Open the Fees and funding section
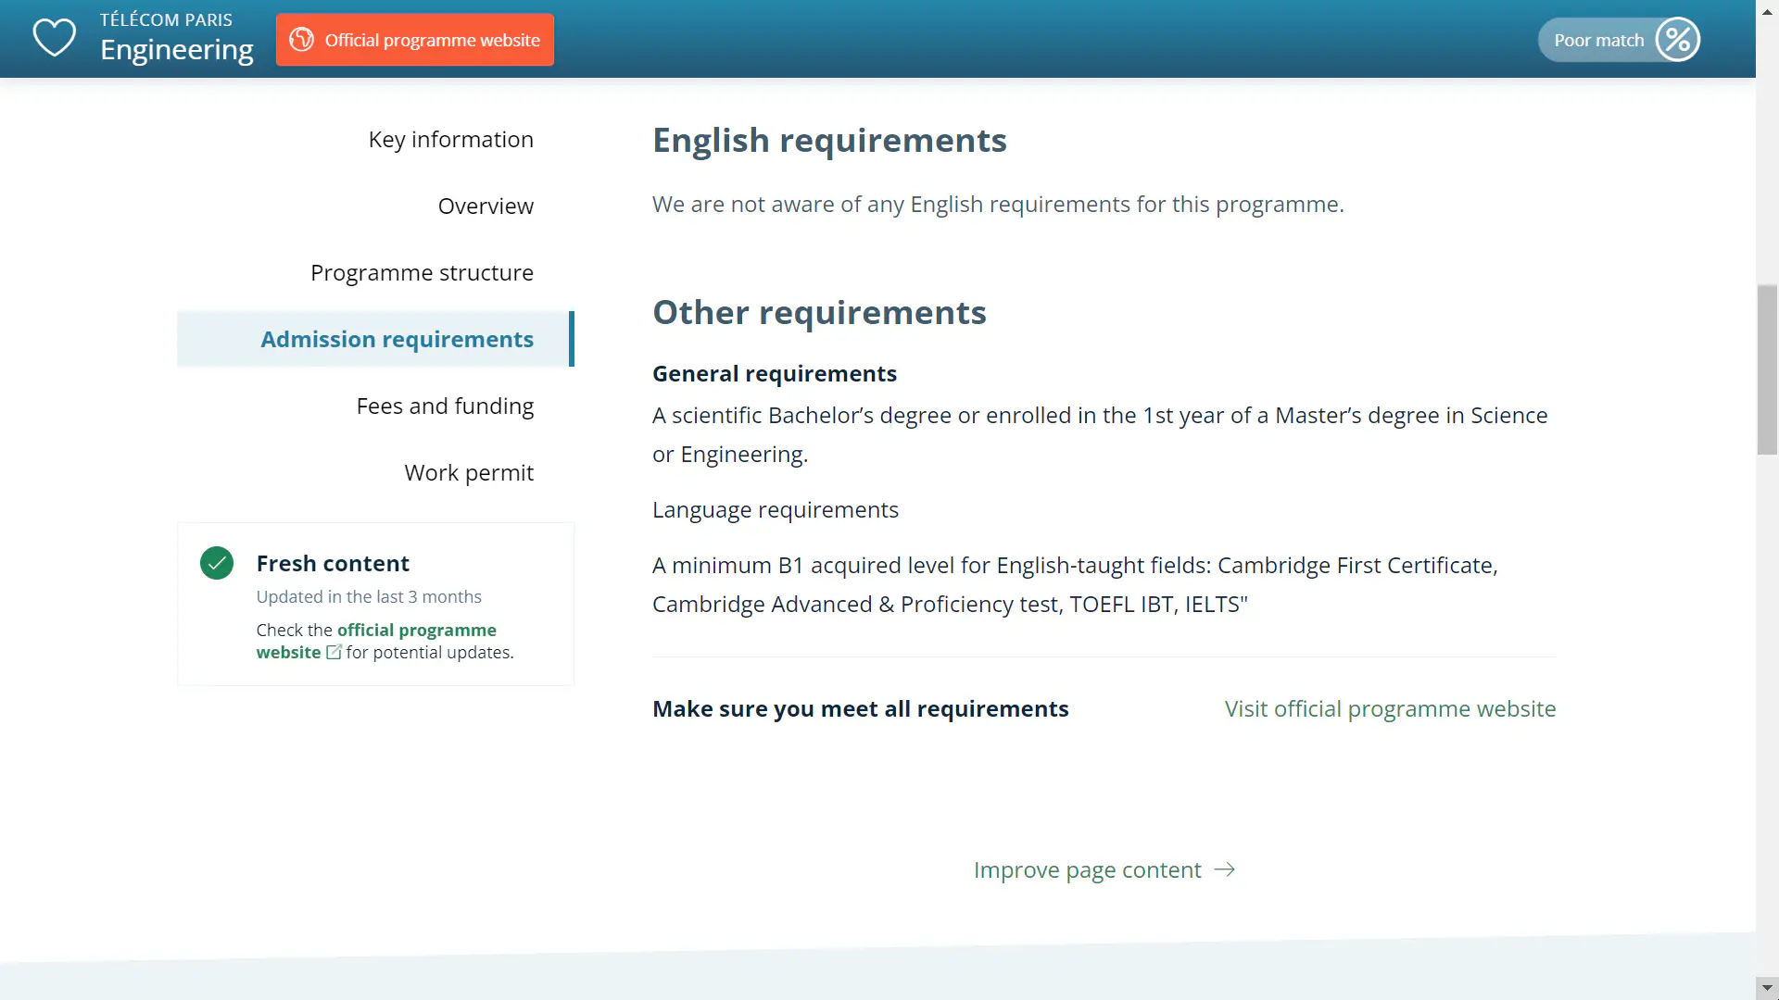 click(x=445, y=406)
